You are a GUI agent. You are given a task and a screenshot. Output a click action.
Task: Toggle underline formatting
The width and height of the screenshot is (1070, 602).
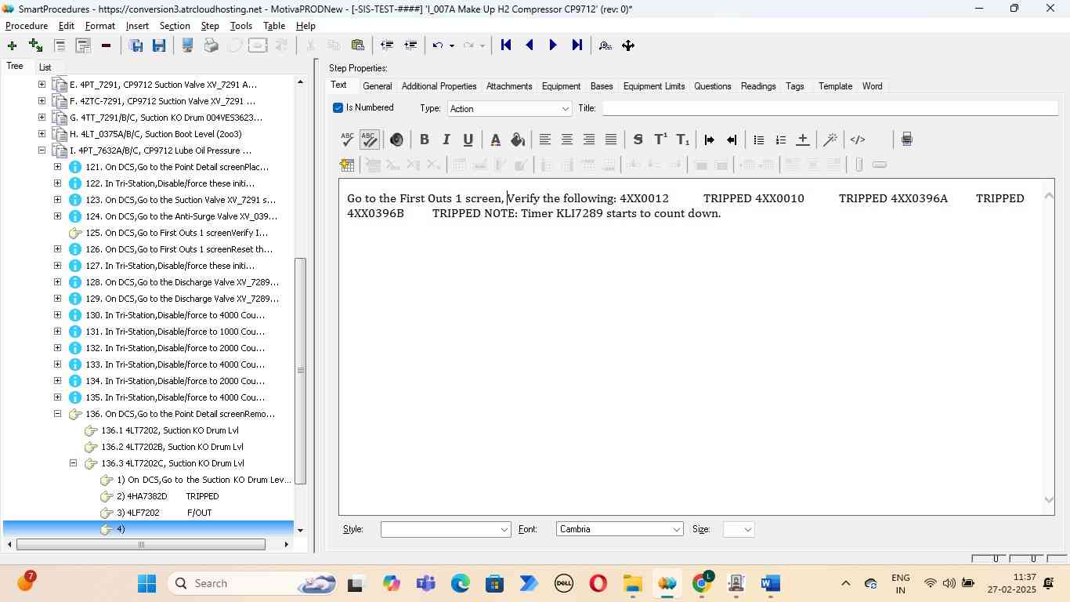click(x=468, y=140)
